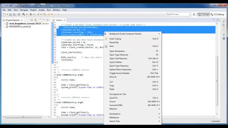
Task: Choose Open Type Hierarchy
Action: click(x=133, y=55)
